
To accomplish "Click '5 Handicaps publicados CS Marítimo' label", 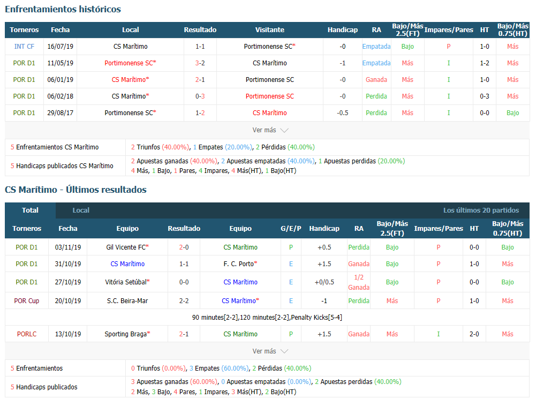I will (x=62, y=166).
